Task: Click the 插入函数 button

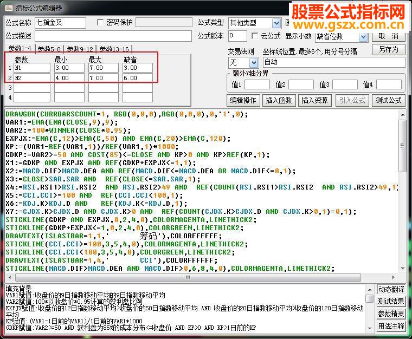Action: pos(279,100)
